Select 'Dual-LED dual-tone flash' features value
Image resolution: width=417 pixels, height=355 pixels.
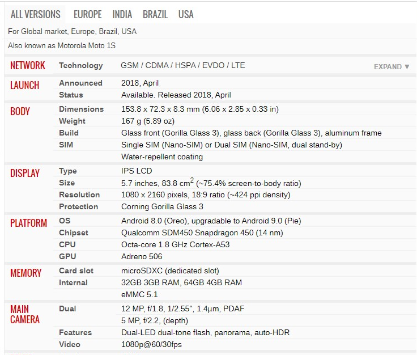pyautogui.click(x=166, y=333)
